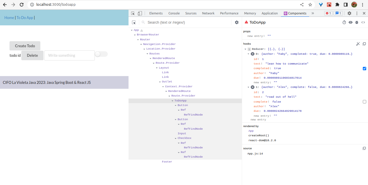The image size is (368, 185).
Task: Collapse the Checkbox tree node
Action: [x=175, y=138]
